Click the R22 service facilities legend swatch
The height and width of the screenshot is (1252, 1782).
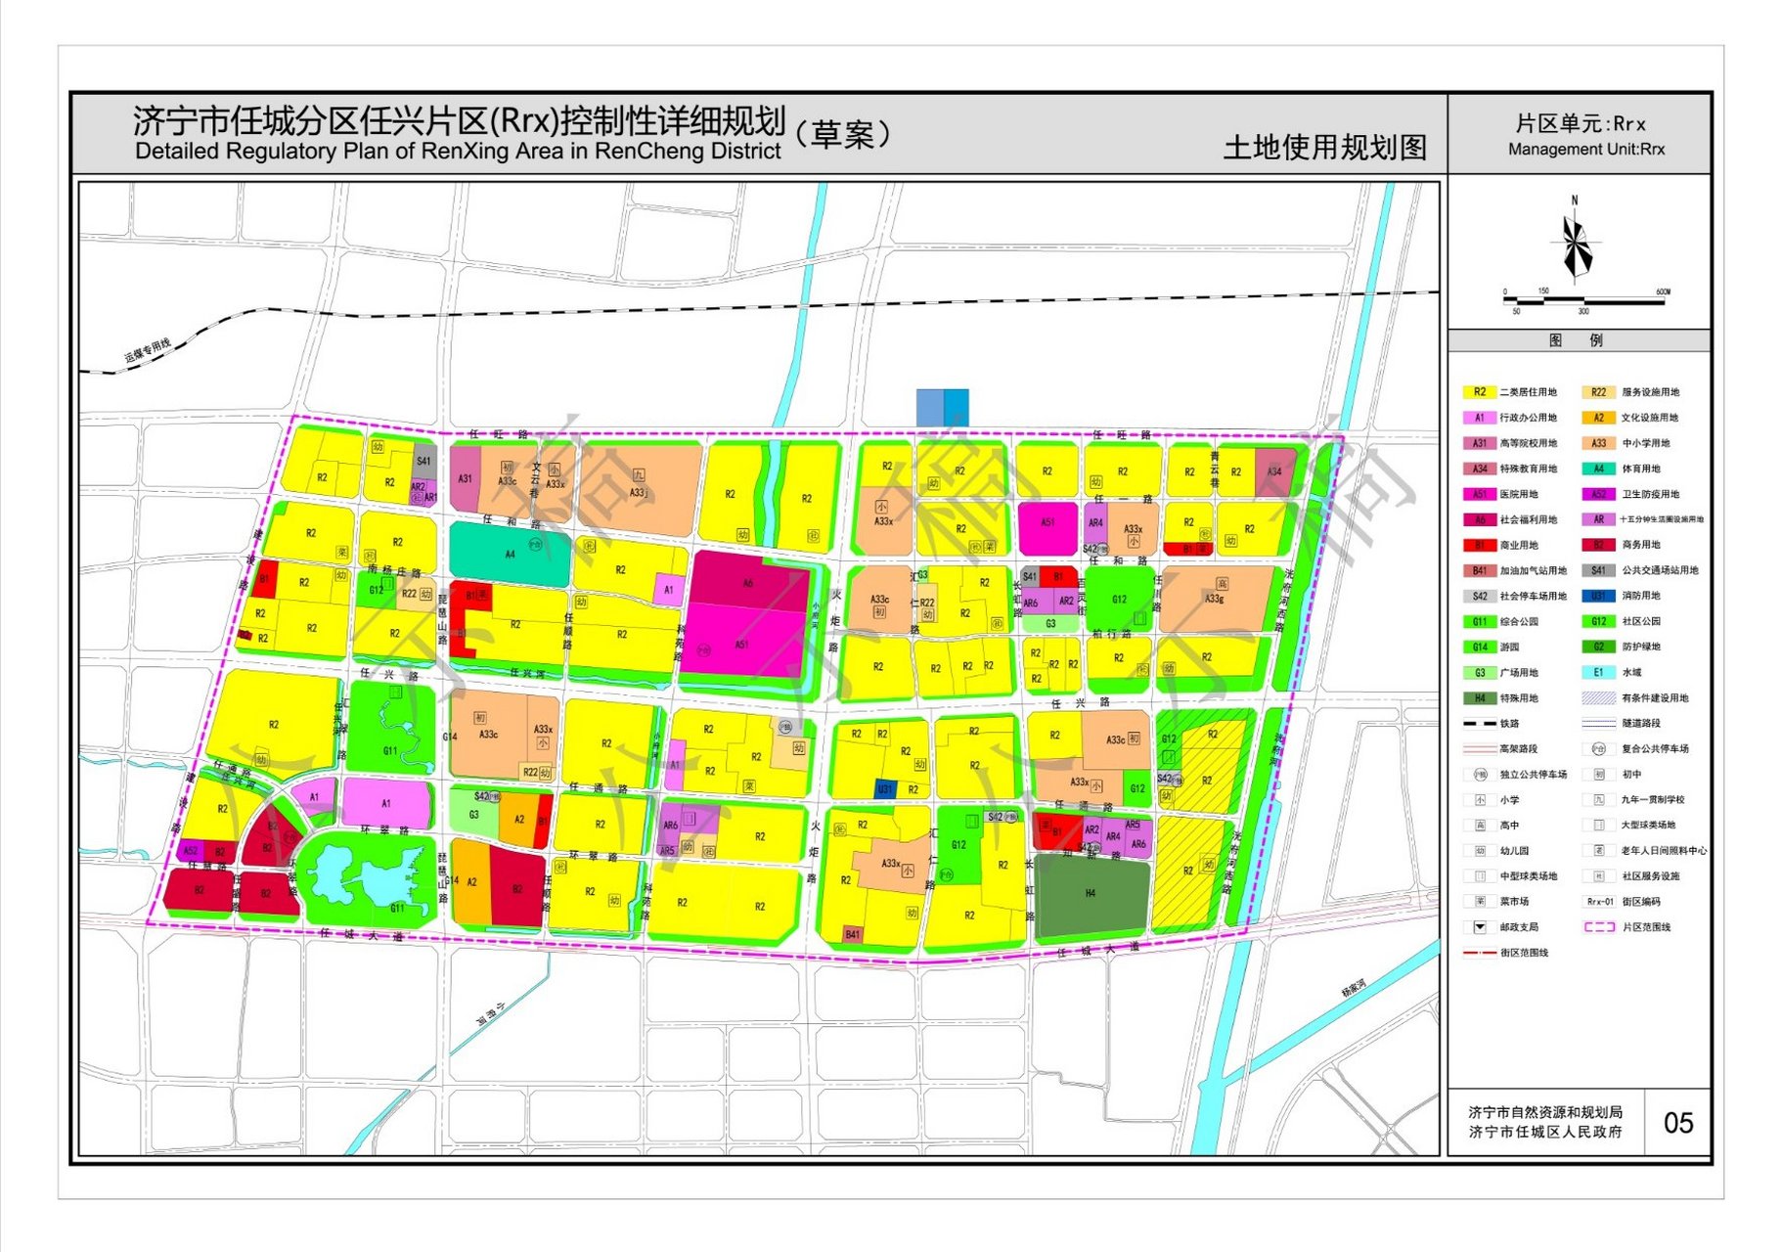pyautogui.click(x=1598, y=392)
